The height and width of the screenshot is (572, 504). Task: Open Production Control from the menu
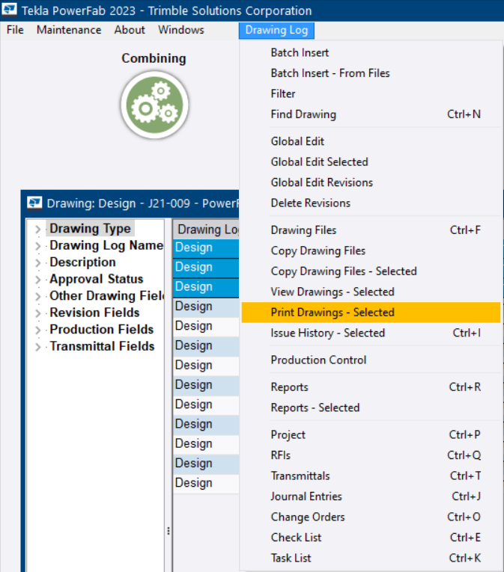318,360
